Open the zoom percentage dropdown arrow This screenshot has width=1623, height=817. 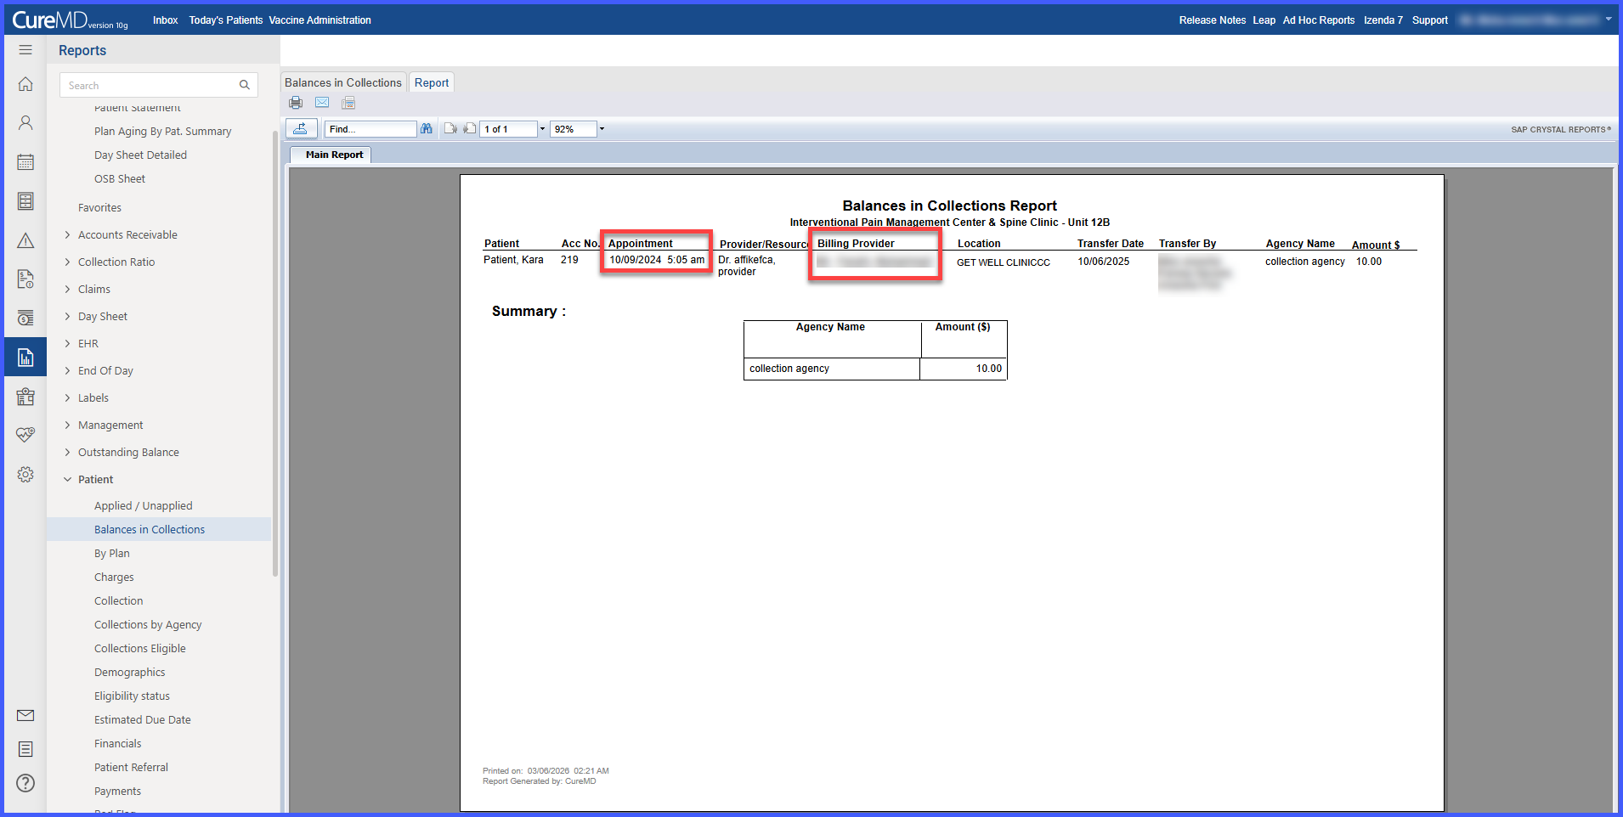pos(602,129)
